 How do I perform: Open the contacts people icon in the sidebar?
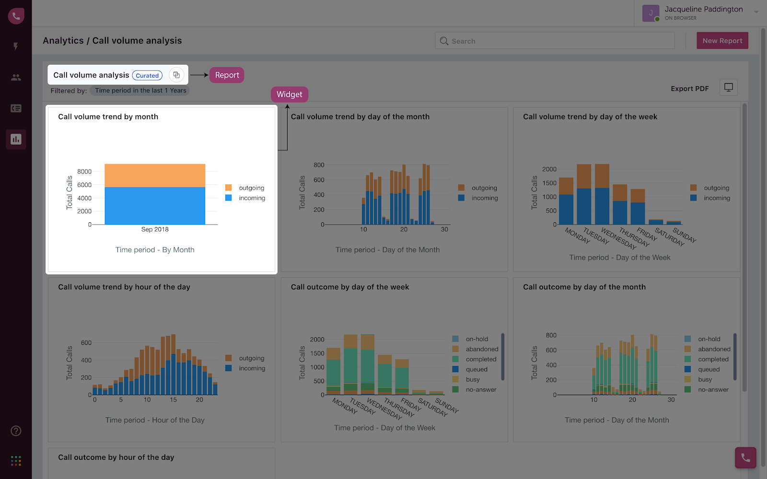(x=16, y=77)
